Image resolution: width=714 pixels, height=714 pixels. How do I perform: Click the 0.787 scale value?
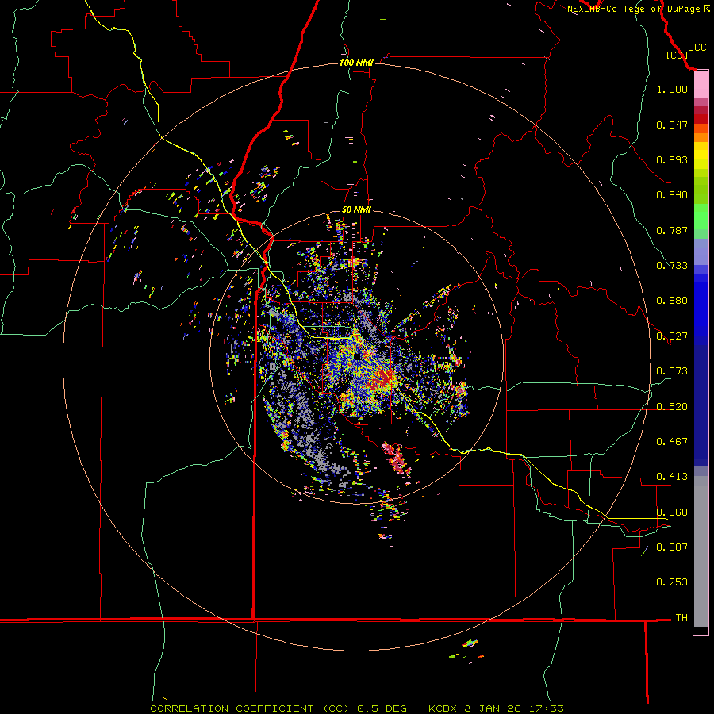pyautogui.click(x=672, y=230)
